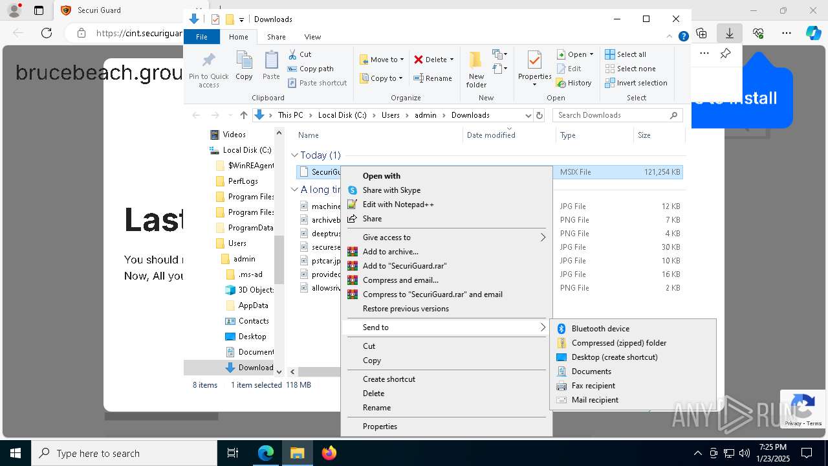
Task: Choose Create shortcut in context menu
Action: pyautogui.click(x=446, y=379)
